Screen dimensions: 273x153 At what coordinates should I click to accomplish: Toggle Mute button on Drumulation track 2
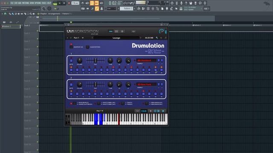(71, 85)
